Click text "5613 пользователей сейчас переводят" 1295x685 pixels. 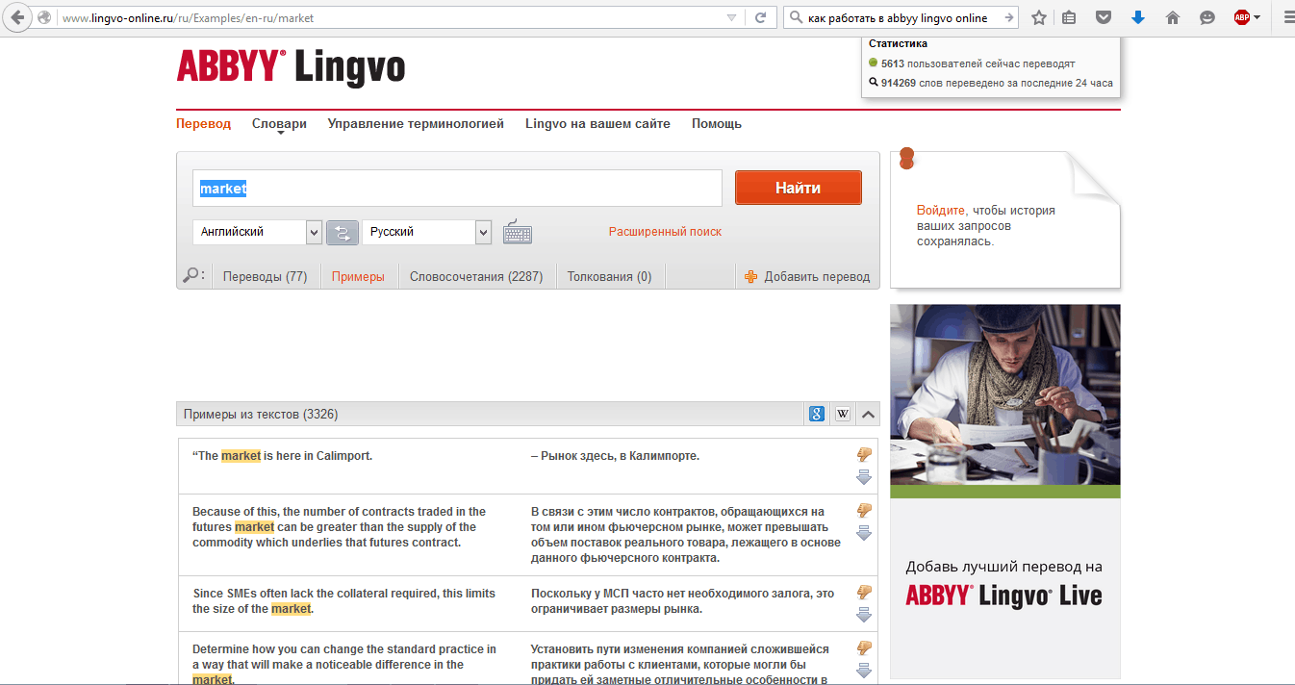(978, 63)
